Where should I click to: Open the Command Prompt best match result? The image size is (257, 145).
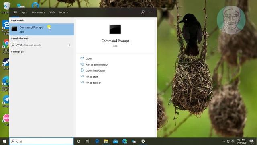coord(41,29)
